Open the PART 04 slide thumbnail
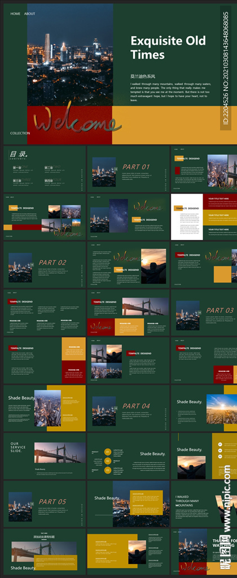The height and width of the screenshot is (578, 237). coord(128,408)
